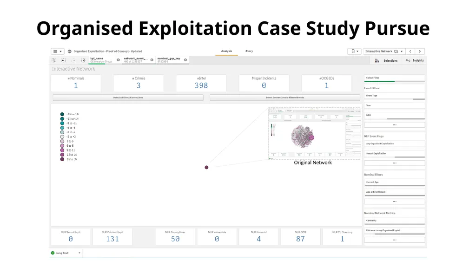Open the Original Network thumbnail image

tap(315, 133)
